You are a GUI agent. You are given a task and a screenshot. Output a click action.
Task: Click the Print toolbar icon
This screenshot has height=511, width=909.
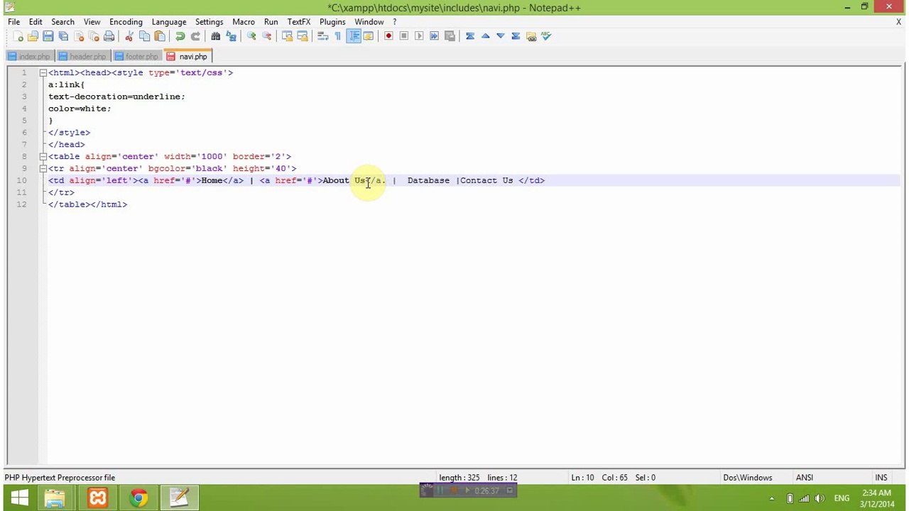(109, 36)
